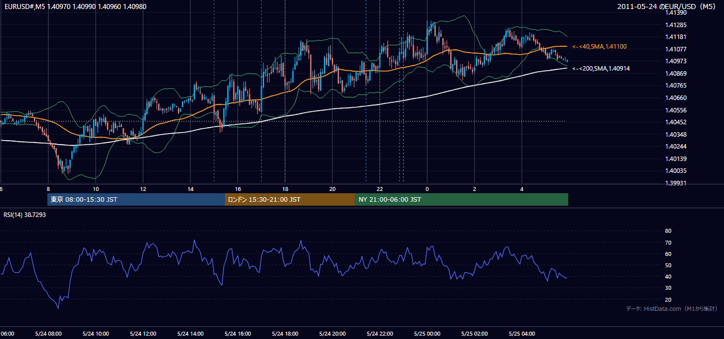
Task: Select the ロンドン 15:30-21:00 JST session bar
Action: pos(290,199)
